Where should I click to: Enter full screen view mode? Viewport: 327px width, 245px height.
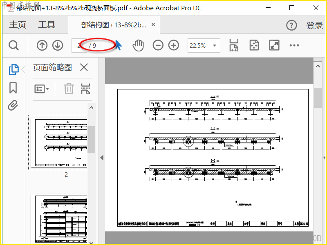274,45
